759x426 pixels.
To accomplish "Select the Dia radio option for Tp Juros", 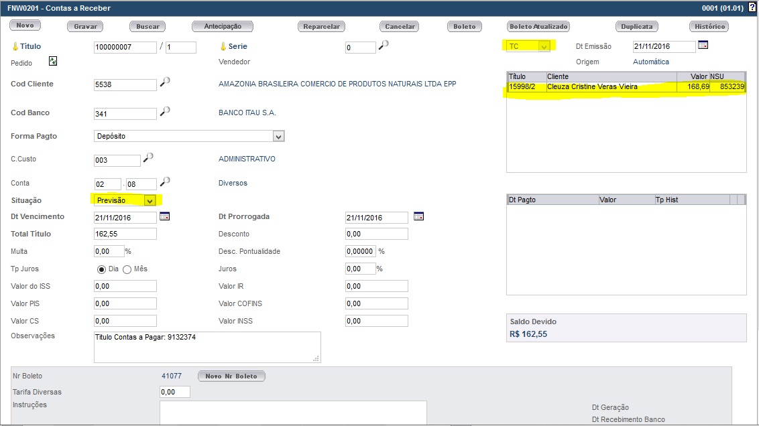I will tap(102, 269).
